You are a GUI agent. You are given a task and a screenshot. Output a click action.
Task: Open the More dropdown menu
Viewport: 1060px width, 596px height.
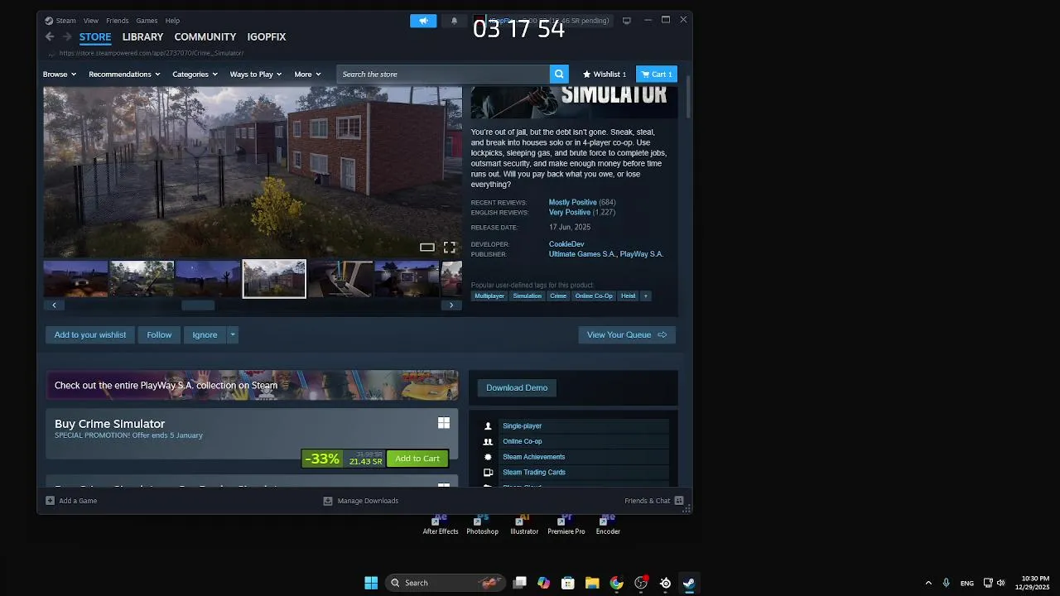308,74
